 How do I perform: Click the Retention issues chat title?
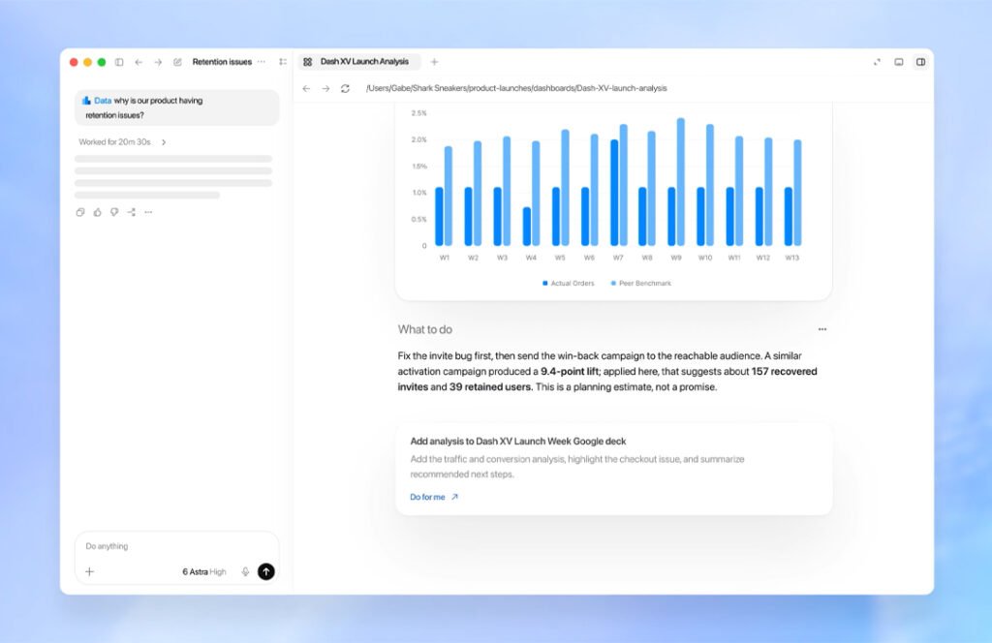(222, 62)
